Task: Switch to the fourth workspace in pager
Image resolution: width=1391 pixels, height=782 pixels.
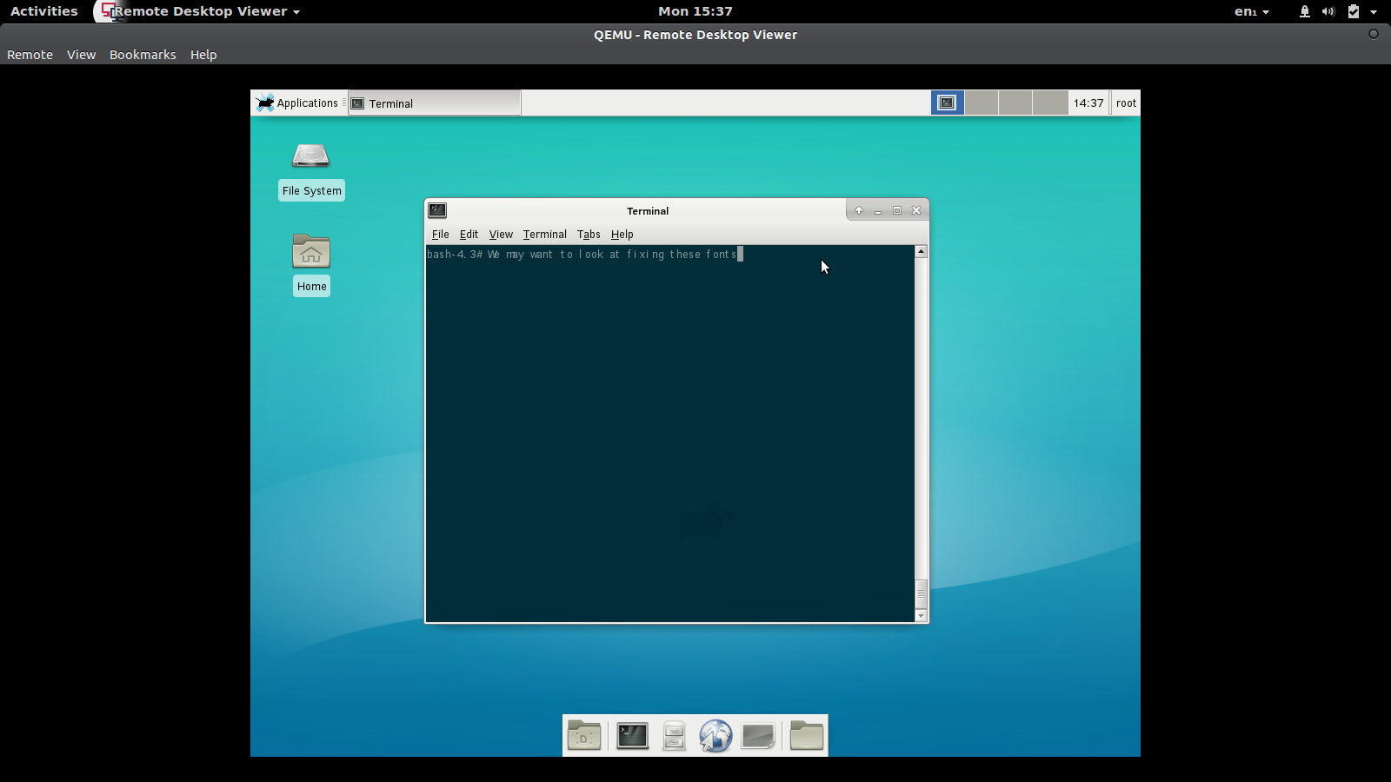Action: [x=1050, y=103]
